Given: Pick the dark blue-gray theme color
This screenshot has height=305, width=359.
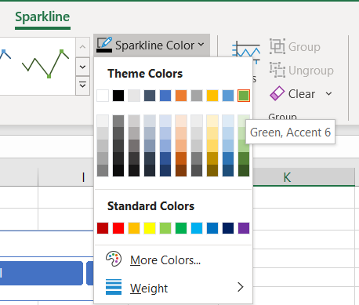Looking at the screenshot, I should tap(150, 96).
